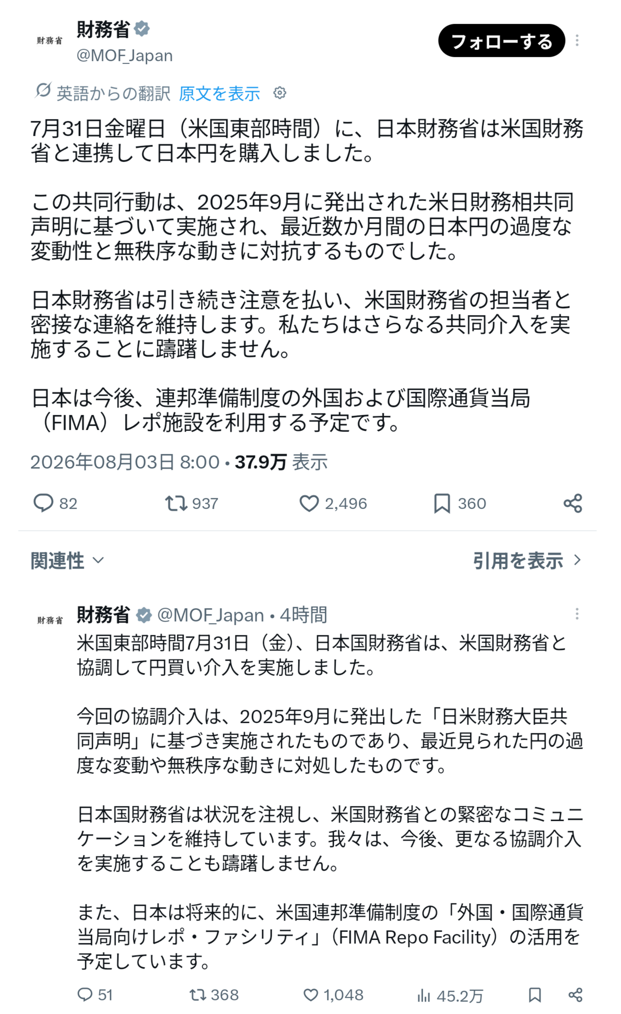Open reply icon on main post (82)
621x1014 pixels.
pyautogui.click(x=44, y=503)
